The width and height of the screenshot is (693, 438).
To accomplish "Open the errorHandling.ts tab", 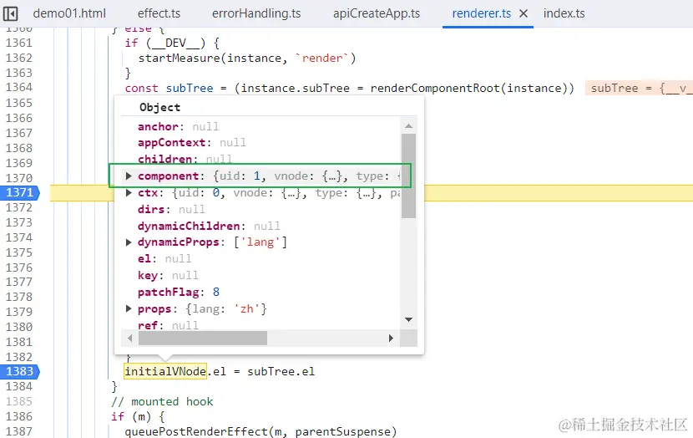I will [x=256, y=13].
